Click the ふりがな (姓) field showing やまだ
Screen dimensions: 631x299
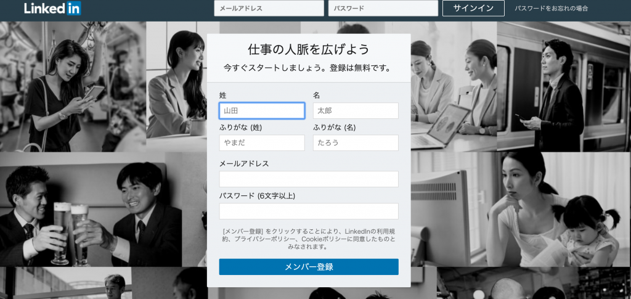[262, 143]
